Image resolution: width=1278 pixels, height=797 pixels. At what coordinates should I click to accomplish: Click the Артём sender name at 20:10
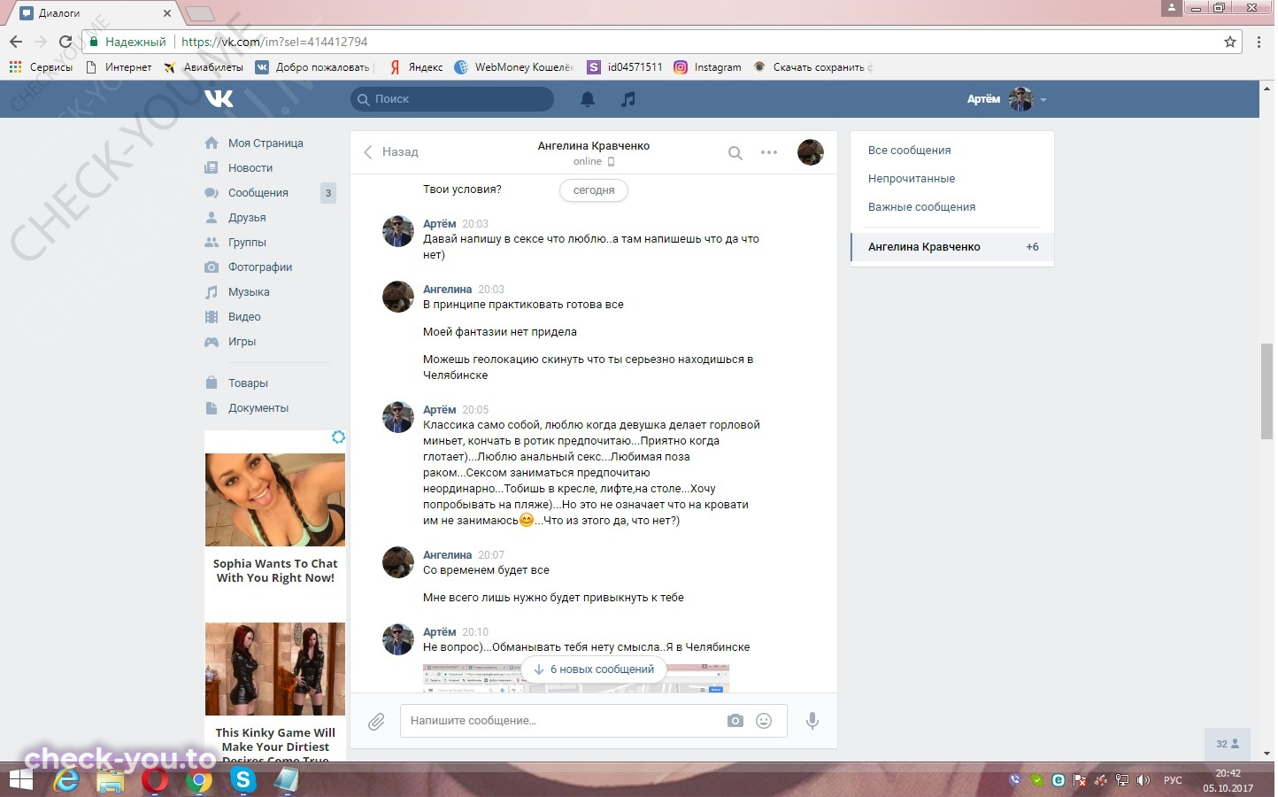tap(440, 632)
